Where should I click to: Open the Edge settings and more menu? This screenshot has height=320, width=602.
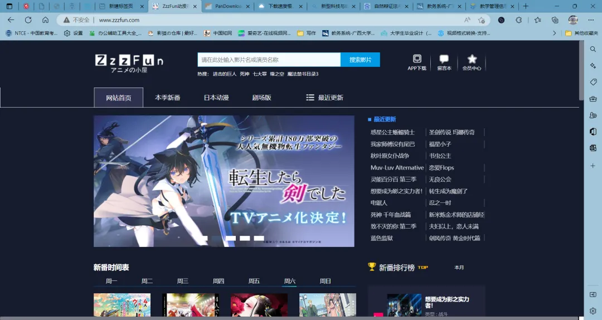point(590,20)
